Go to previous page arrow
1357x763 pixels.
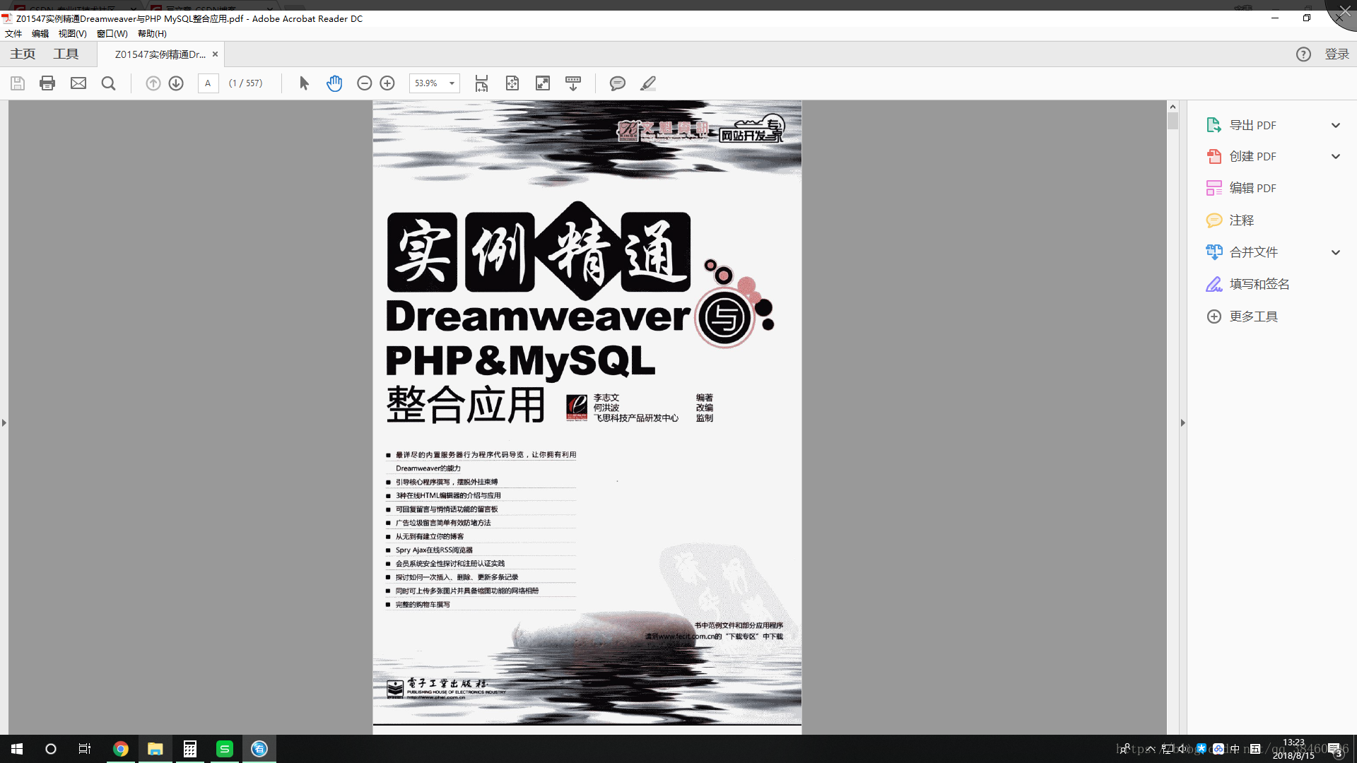(153, 83)
